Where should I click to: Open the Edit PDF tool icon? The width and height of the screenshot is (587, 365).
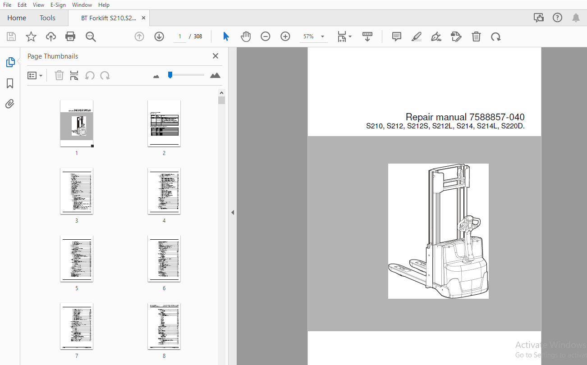click(x=456, y=36)
